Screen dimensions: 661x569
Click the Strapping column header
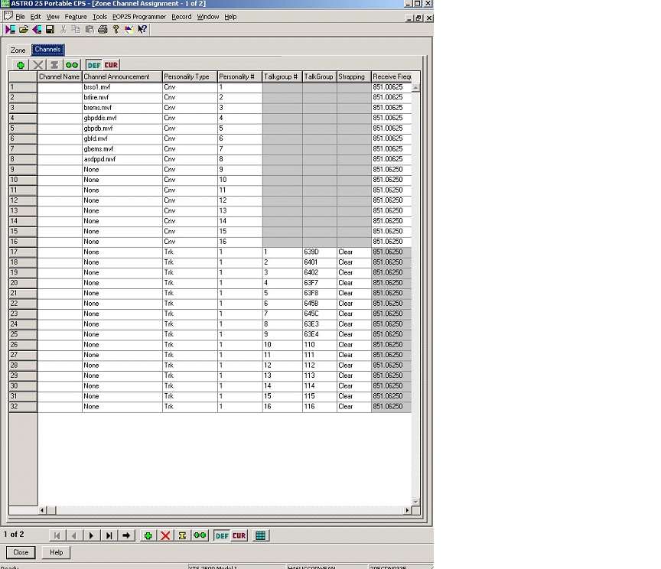click(353, 76)
